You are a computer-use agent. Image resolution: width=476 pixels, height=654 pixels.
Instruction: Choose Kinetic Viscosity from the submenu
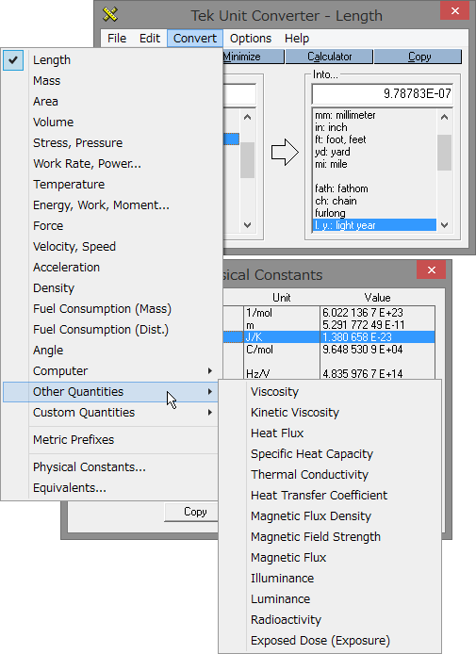[x=330, y=413]
